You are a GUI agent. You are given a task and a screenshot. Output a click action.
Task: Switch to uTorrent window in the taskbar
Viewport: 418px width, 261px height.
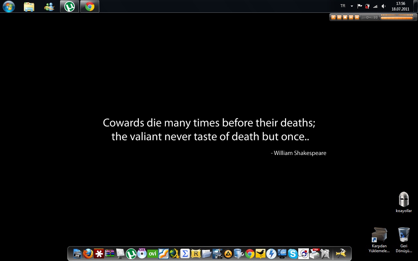pos(70,7)
